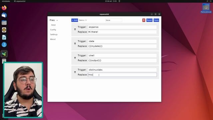
Task: Open espansoGUI app menu in top bar
Action: pos(20,1)
